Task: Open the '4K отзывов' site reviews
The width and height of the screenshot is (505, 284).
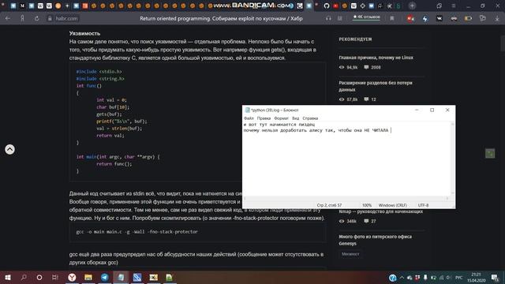Action: (366, 17)
